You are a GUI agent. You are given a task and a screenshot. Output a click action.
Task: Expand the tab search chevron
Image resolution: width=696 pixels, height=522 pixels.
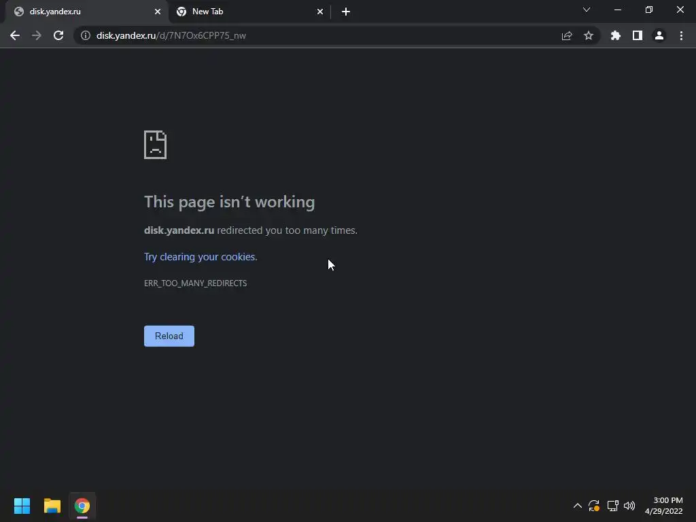point(587,10)
